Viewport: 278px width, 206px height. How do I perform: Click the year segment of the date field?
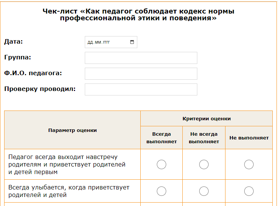click(106, 42)
